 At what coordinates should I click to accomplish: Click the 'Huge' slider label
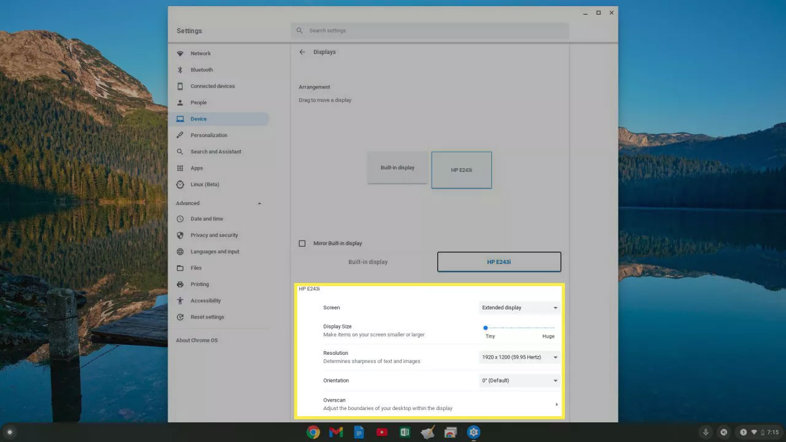pos(548,336)
